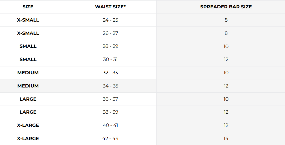
Task: Select the 40 - 41 waist size cell
Action: click(110, 125)
